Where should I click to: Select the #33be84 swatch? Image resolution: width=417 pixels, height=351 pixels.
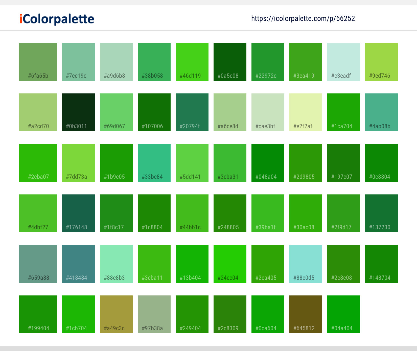coord(154,163)
